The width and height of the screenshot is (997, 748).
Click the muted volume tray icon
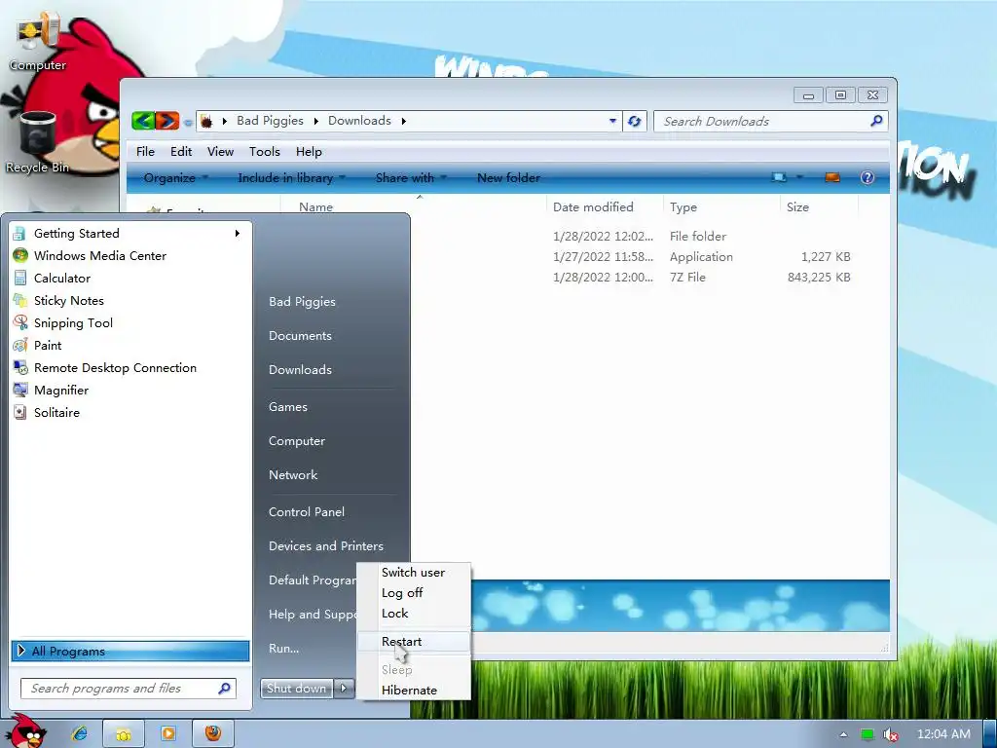coord(890,734)
